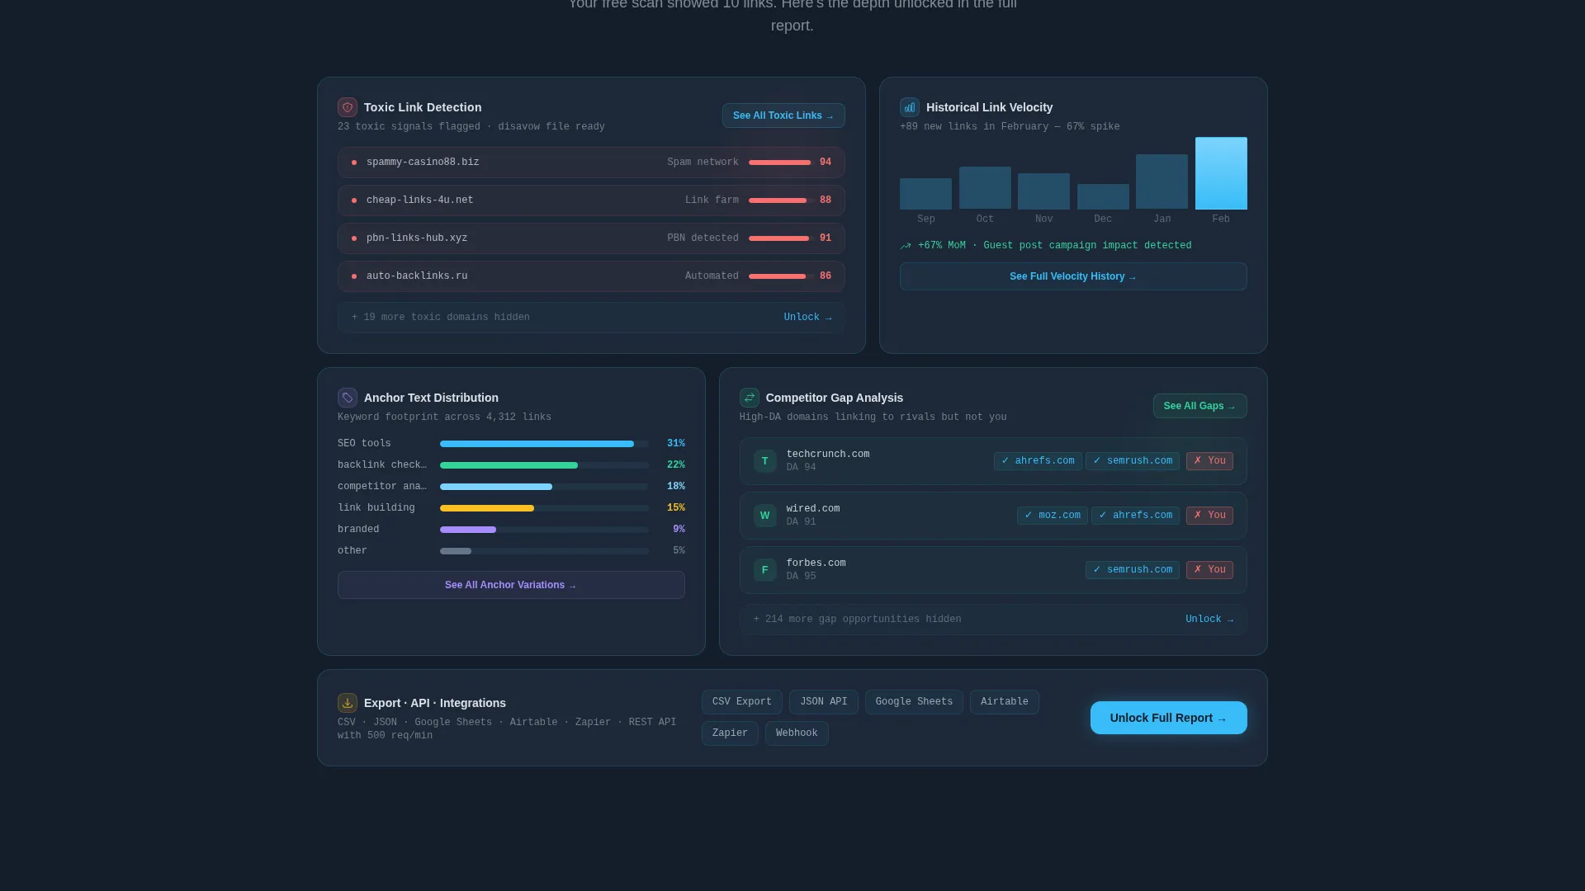Click the Historical Link Velocity chart icon
Viewport: 1585px width, 891px height.
tap(910, 107)
